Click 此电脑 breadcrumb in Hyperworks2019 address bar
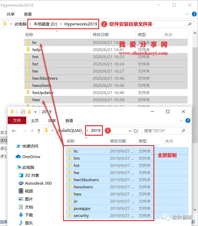The image size is (198, 226). (x=20, y=24)
